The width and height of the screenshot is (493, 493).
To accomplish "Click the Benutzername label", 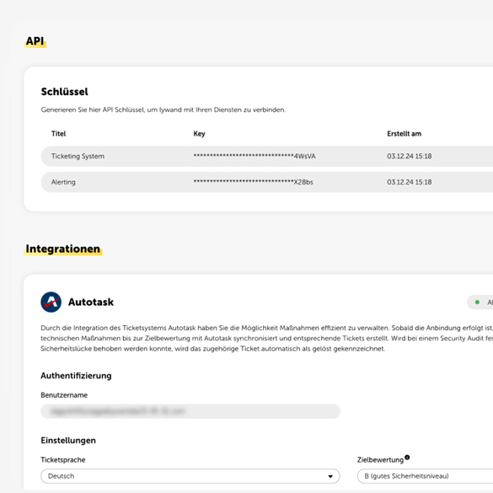I will (64, 395).
